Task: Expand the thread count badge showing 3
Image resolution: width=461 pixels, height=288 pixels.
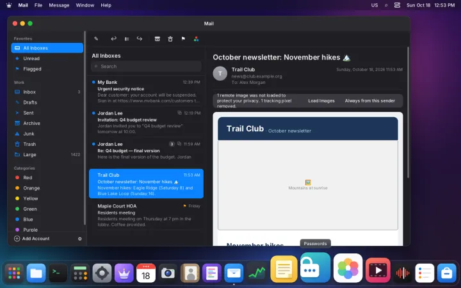Action: coord(172,144)
